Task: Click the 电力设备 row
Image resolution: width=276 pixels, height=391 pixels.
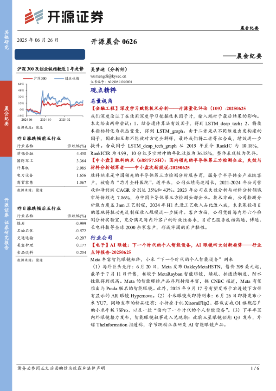Action: [51, 176]
